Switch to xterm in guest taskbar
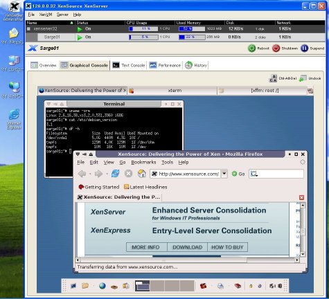The width and height of the screenshot is (329, 299). tap(172, 91)
